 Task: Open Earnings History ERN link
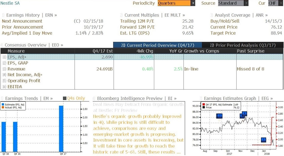pos(32,15)
